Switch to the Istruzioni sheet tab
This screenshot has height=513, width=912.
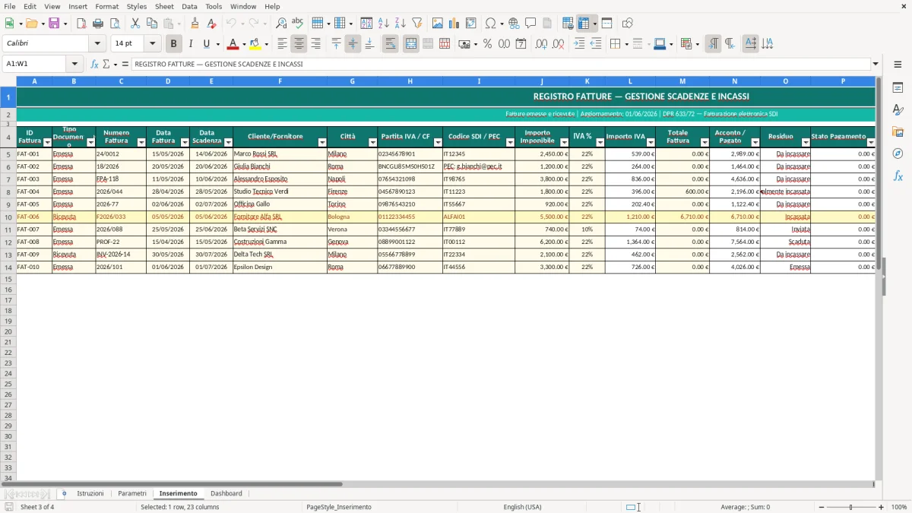tap(90, 493)
